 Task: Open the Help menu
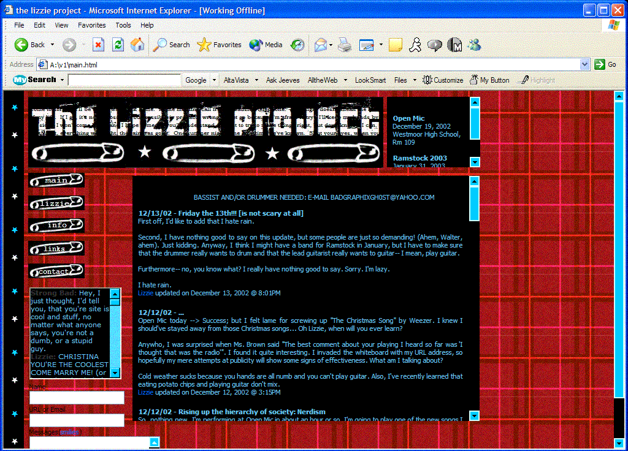coord(147,25)
